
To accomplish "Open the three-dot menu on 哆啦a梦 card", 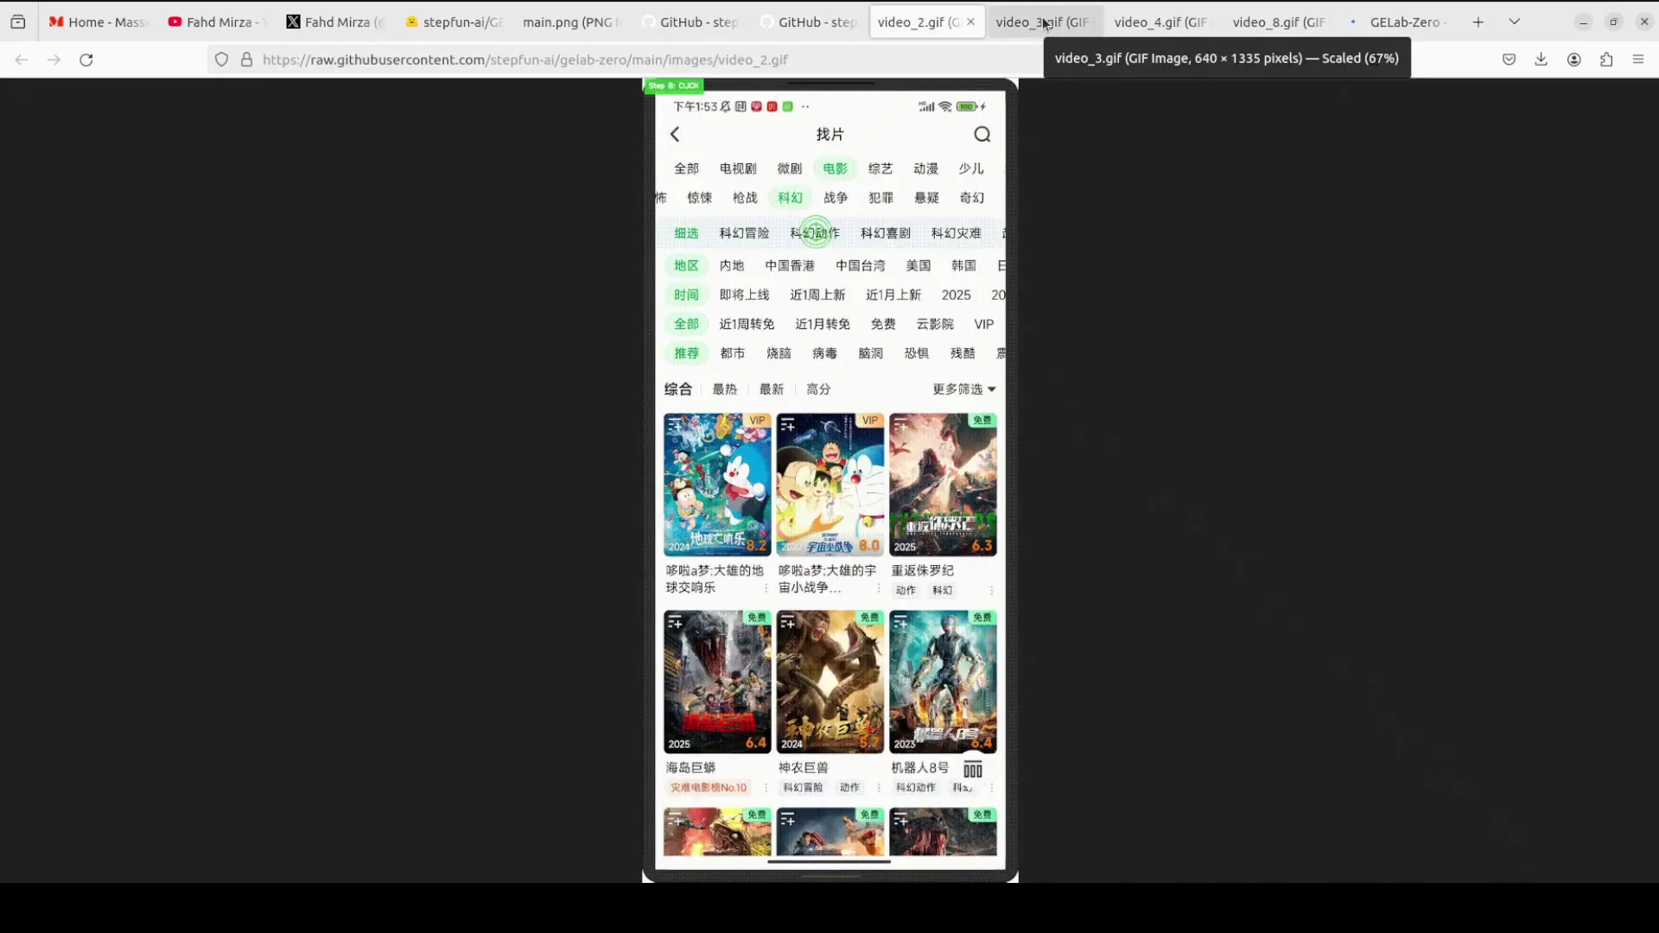I will (764, 587).
